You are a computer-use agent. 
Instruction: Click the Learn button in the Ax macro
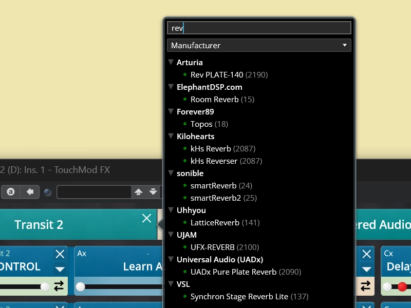point(143,266)
